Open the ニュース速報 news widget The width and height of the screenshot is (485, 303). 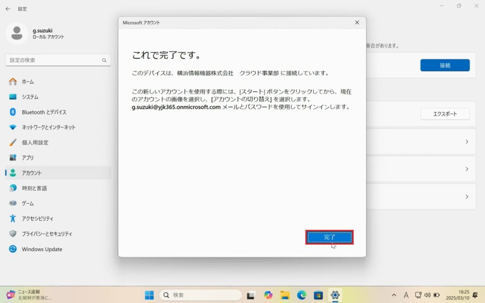29,294
